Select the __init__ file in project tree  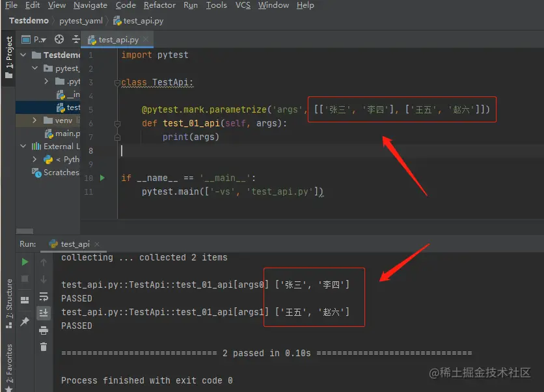click(68, 94)
